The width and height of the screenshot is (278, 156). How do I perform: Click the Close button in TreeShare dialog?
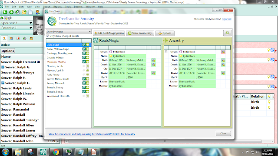223,133
